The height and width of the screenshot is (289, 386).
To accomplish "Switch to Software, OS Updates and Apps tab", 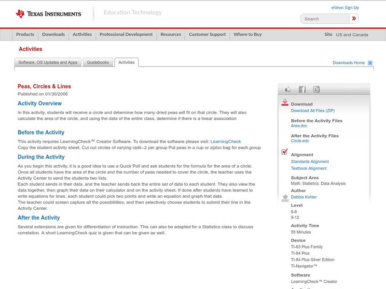I will [x=48, y=62].
